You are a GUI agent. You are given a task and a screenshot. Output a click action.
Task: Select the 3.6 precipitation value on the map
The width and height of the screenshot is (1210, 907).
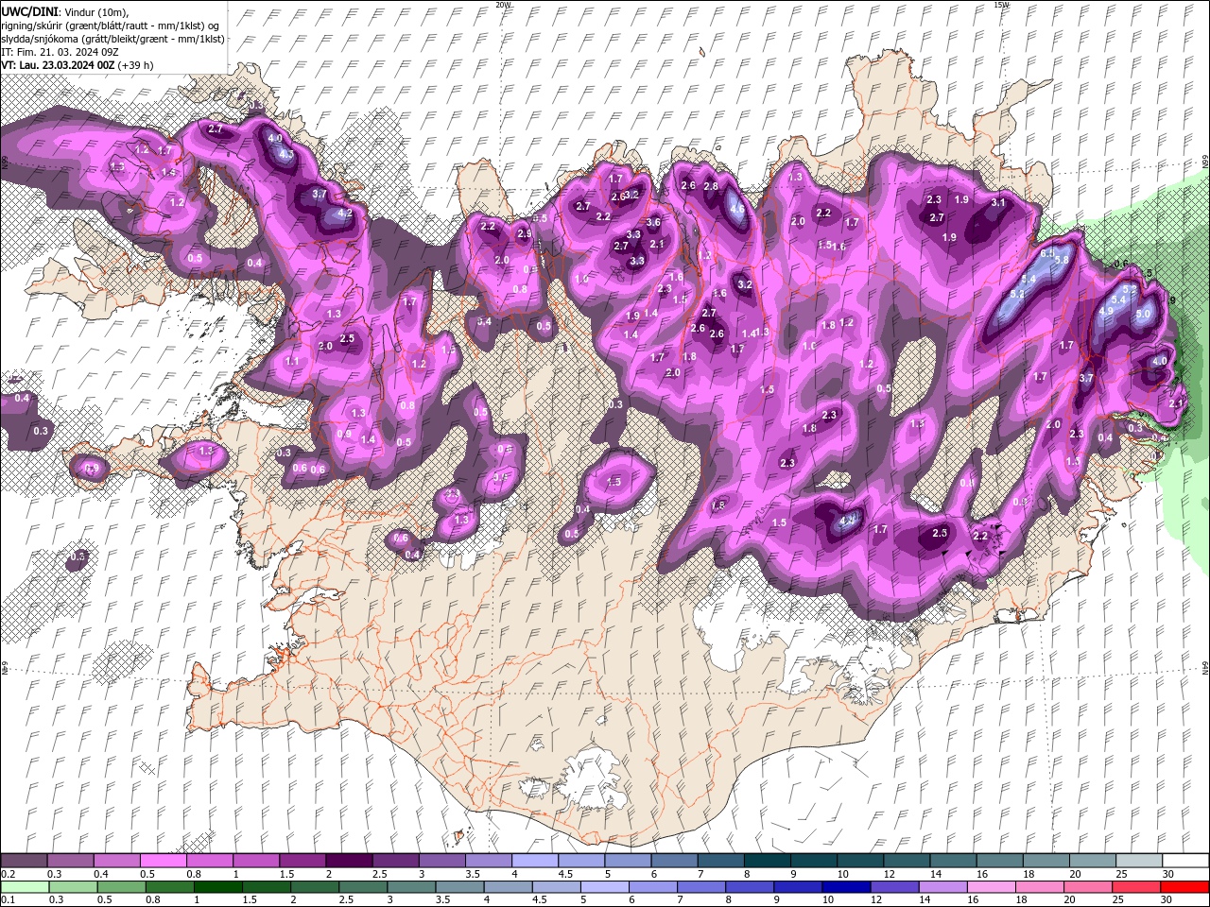[653, 222]
